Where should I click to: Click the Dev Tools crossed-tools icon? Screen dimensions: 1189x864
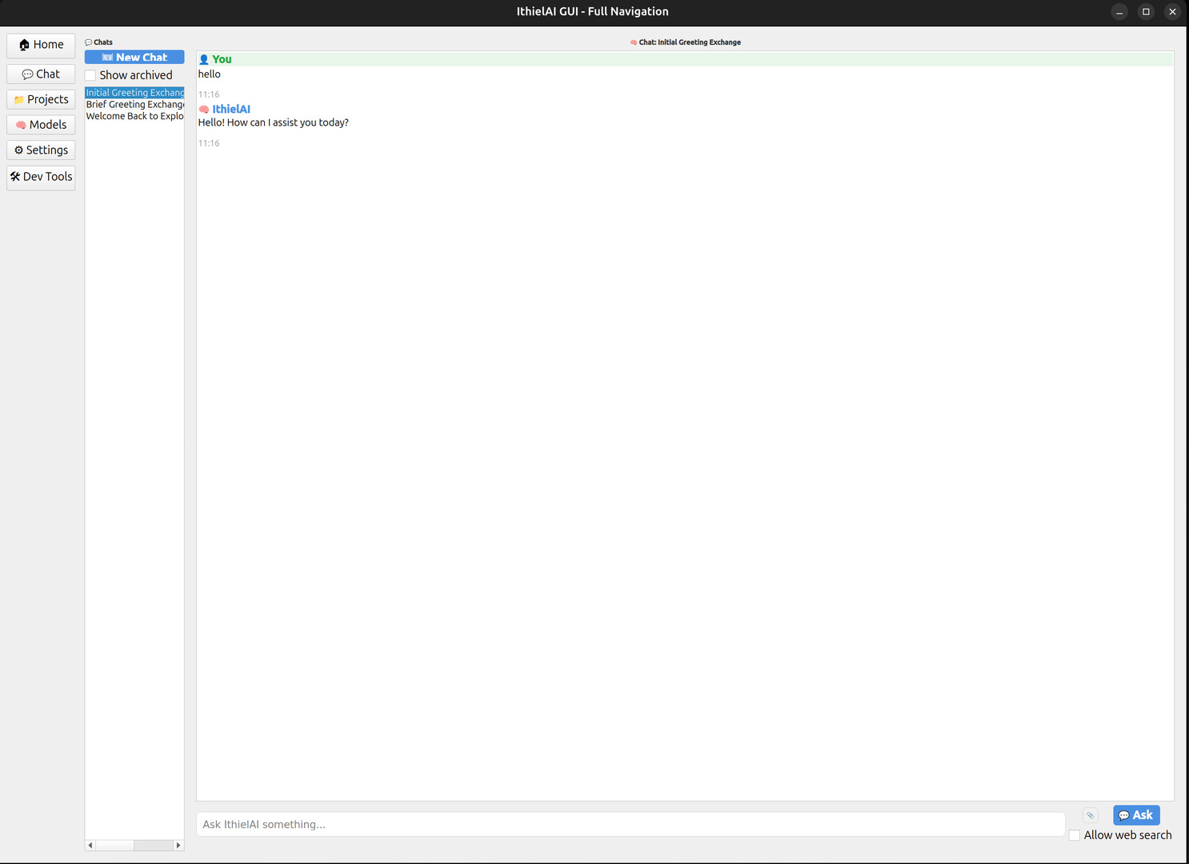click(14, 176)
